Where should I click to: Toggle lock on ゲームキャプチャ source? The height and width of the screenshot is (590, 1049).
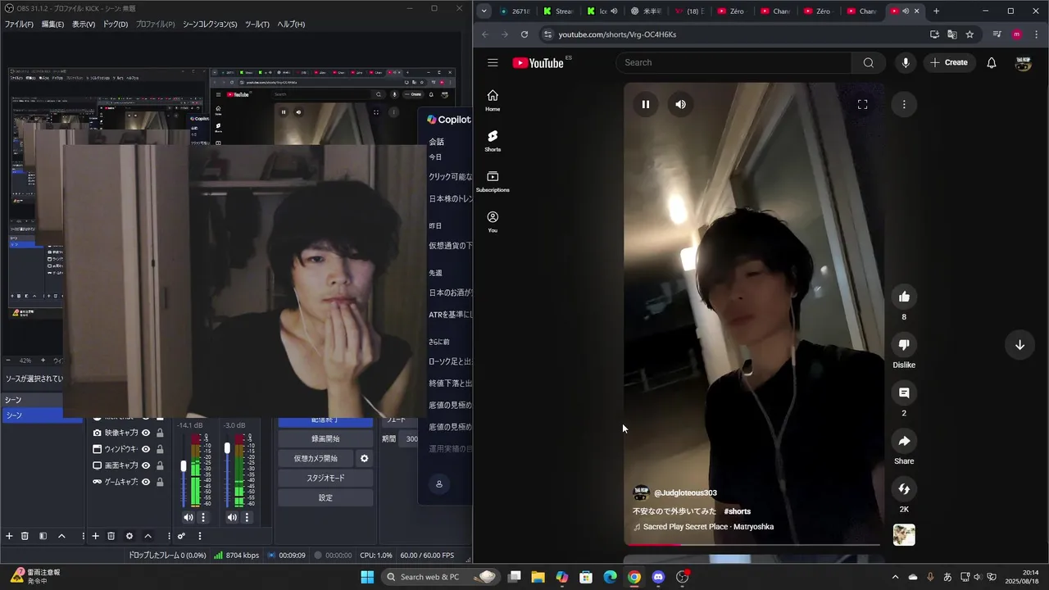click(160, 482)
